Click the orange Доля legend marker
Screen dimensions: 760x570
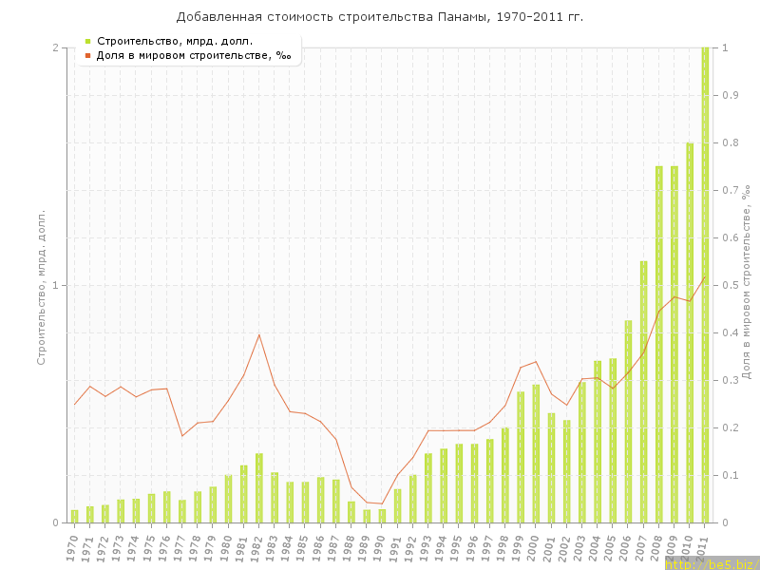[x=87, y=55]
